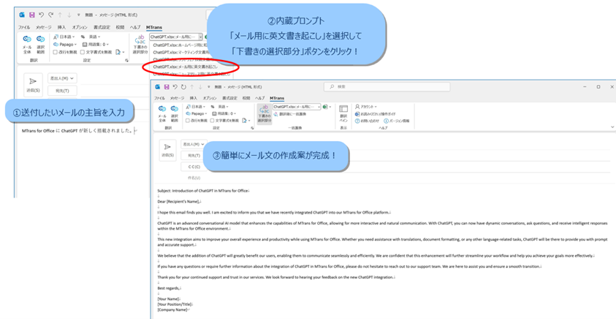This screenshot has height=319, width=616.
Task: Click 'Subject: Introduction of ChatGPT' line
Action: (x=205, y=191)
